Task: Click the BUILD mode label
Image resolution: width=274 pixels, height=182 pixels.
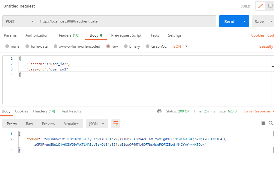Action: coord(245,6)
